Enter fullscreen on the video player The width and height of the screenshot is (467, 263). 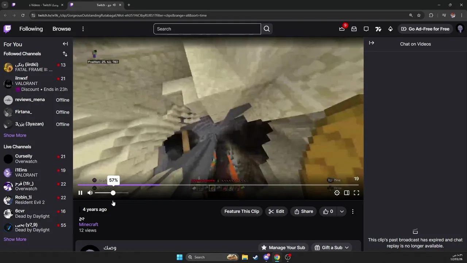point(356,193)
